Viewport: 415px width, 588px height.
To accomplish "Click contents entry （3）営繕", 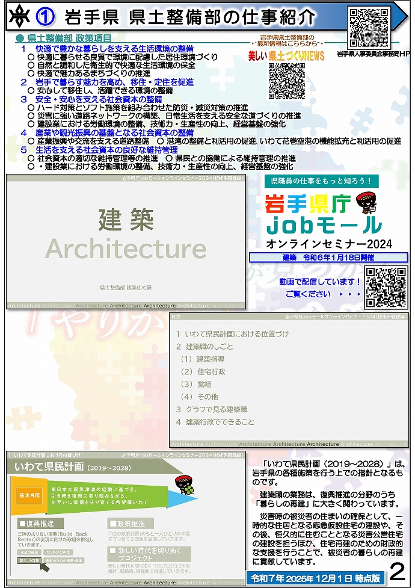I will (x=195, y=385).
